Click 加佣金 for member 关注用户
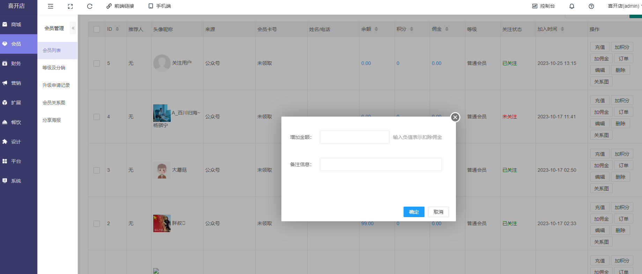Image resolution: width=642 pixels, height=274 pixels. click(x=602, y=59)
